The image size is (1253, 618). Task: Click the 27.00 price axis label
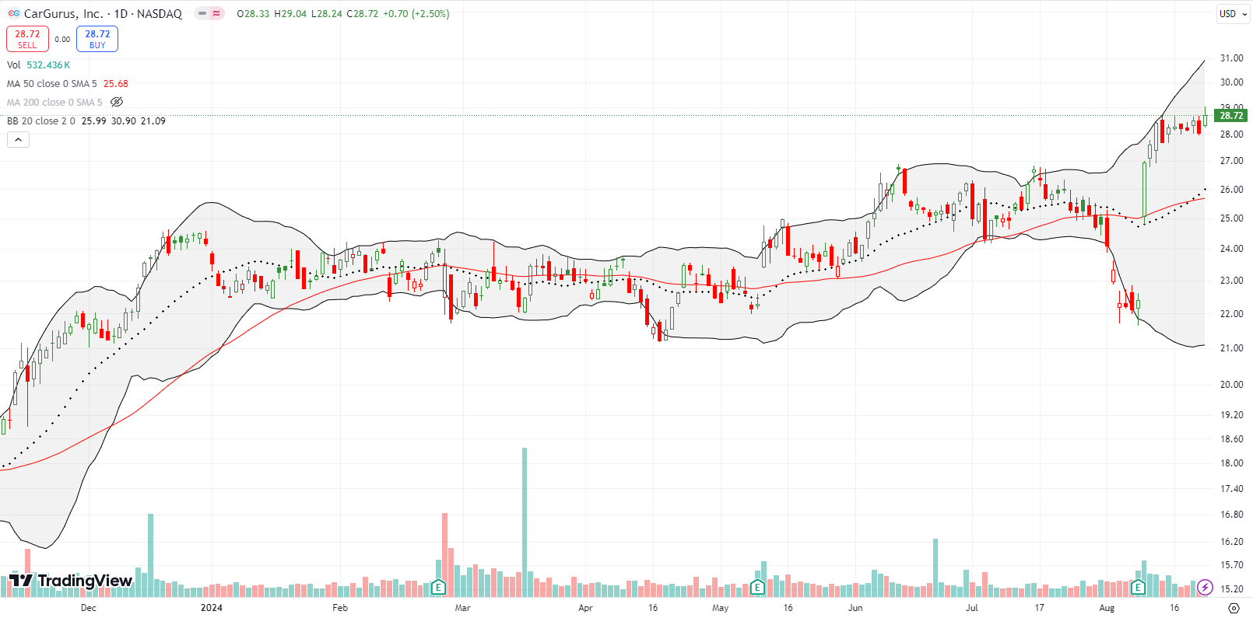pos(1231,161)
